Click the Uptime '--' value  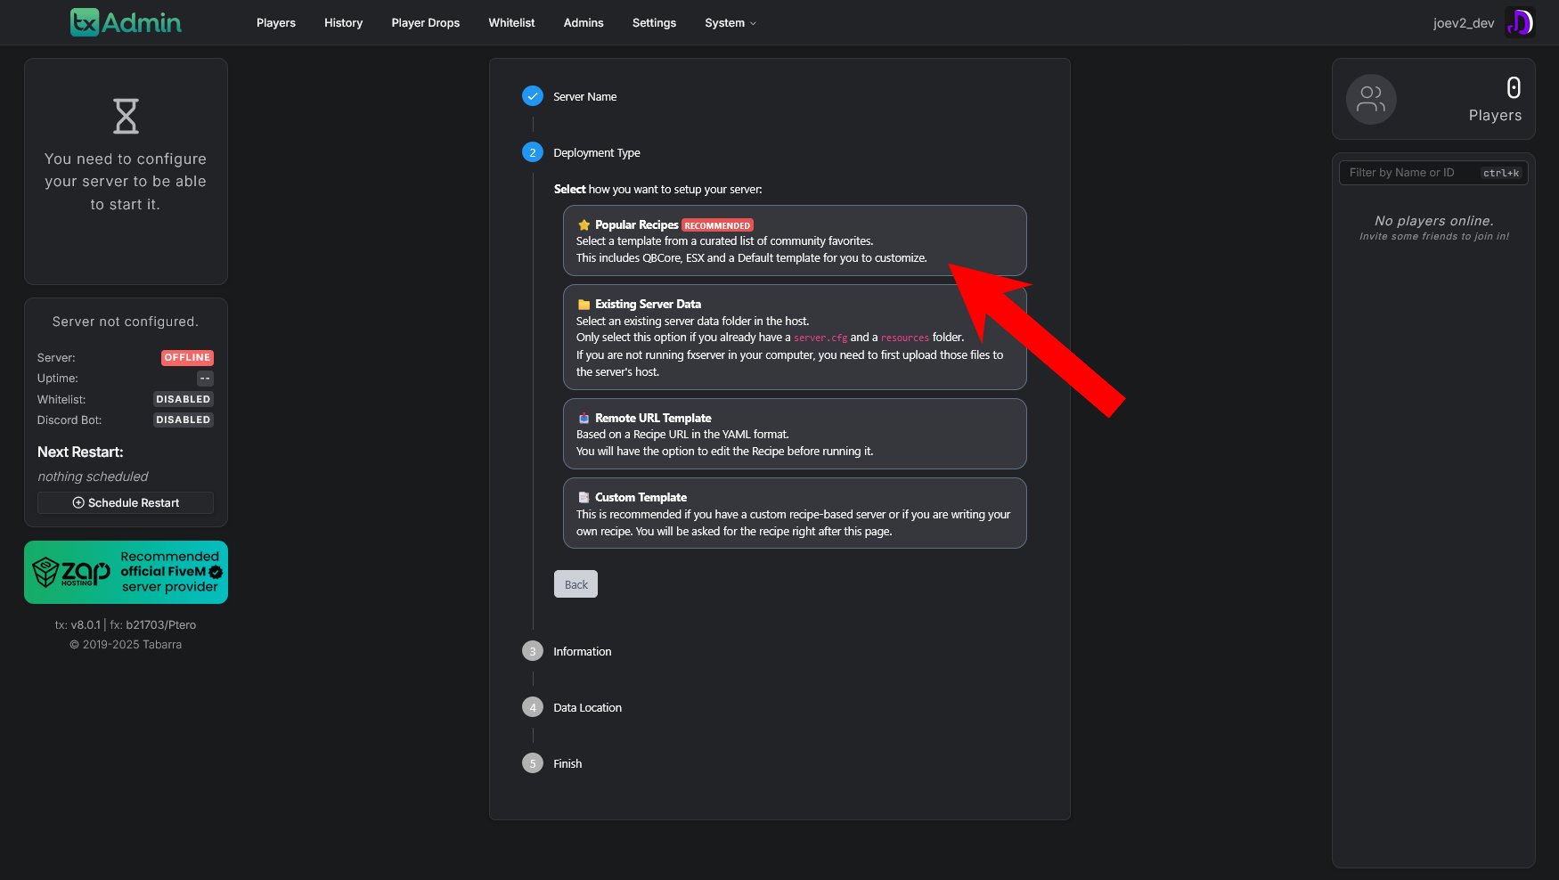pos(205,379)
